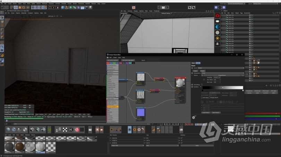The width and height of the screenshot is (281, 157).
Task: Toggle the Emi filter in Node Editor
Action: tap(127, 63)
